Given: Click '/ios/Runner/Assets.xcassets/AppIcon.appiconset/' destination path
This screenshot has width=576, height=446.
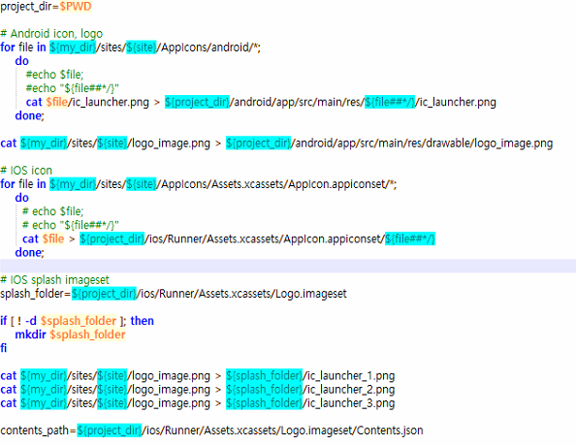Looking at the screenshot, I should tap(265, 239).
